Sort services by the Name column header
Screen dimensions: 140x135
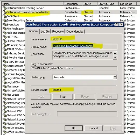tap(32, 4)
